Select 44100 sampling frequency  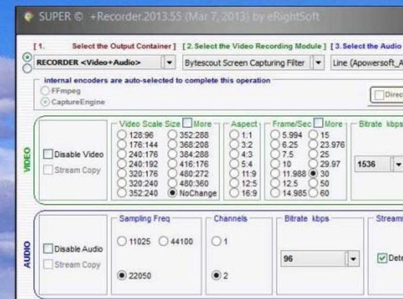point(164,241)
